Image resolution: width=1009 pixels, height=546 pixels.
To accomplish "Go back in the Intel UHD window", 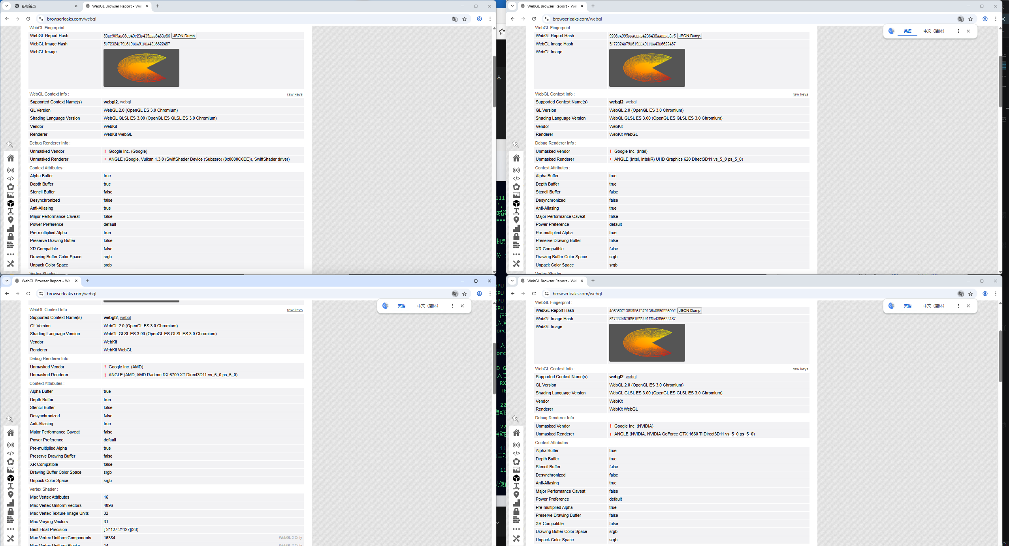I will tap(513, 19).
